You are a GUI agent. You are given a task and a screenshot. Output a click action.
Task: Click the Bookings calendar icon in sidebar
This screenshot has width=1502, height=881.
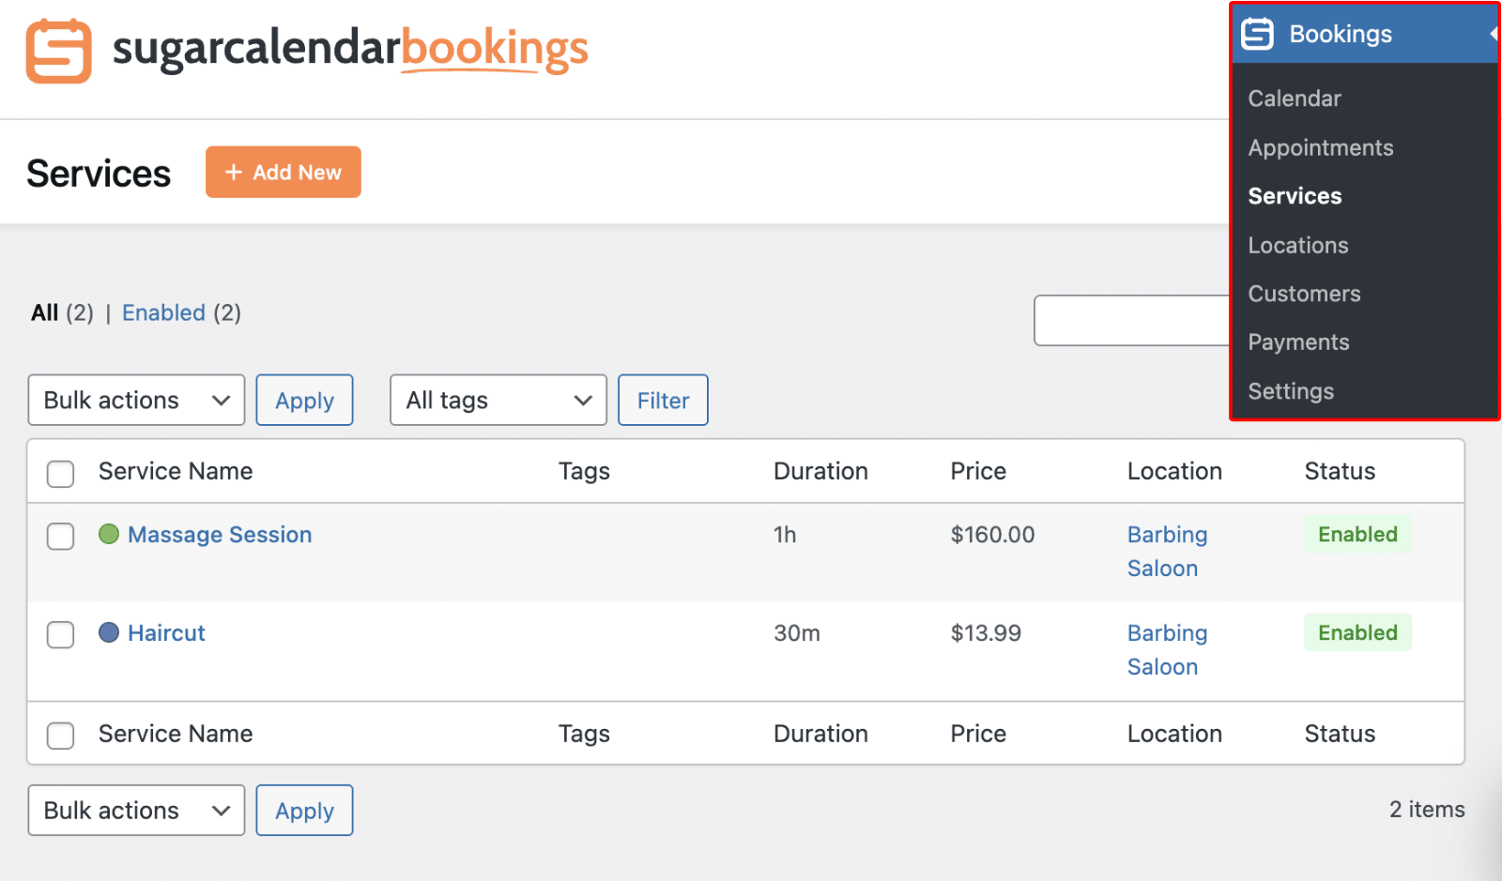(1255, 34)
